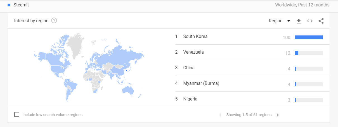
Task: Select South Korea in the list
Action: 195,37
